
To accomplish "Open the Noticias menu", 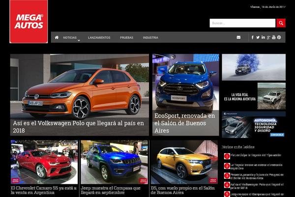I will point(70,37).
